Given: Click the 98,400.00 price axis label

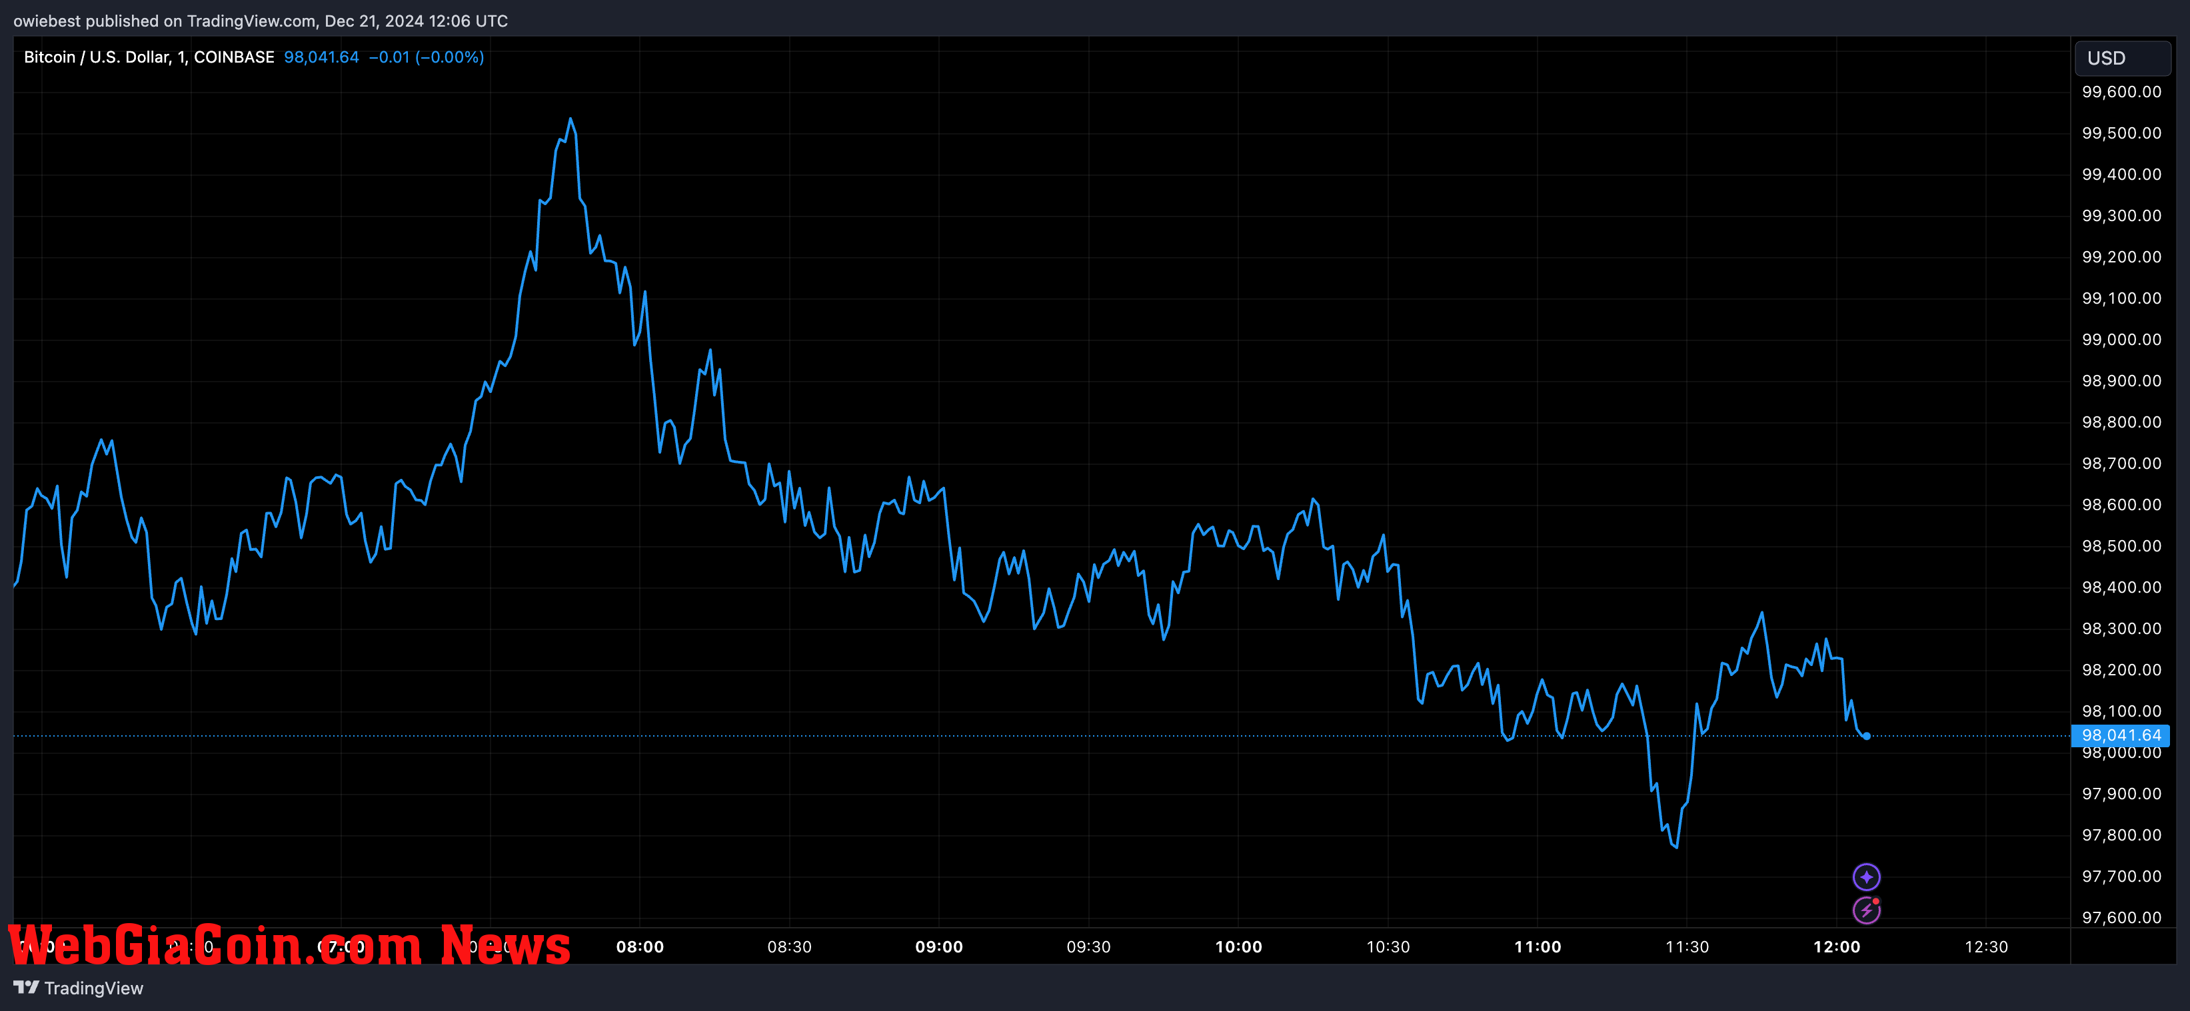Looking at the screenshot, I should 2121,587.
